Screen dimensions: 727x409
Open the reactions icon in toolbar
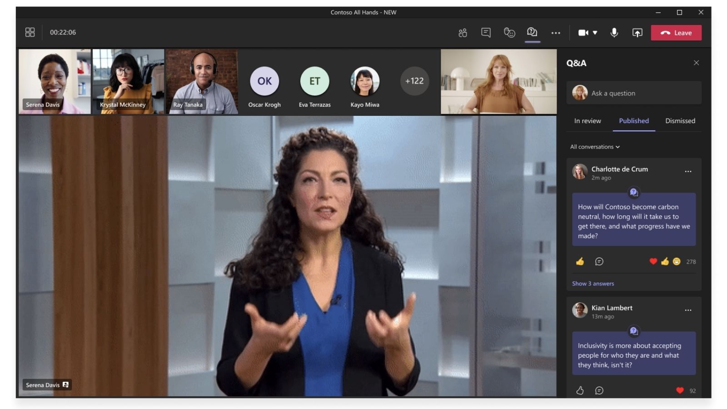point(509,33)
